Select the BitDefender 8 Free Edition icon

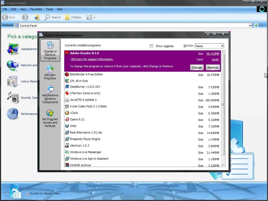click(x=67, y=74)
